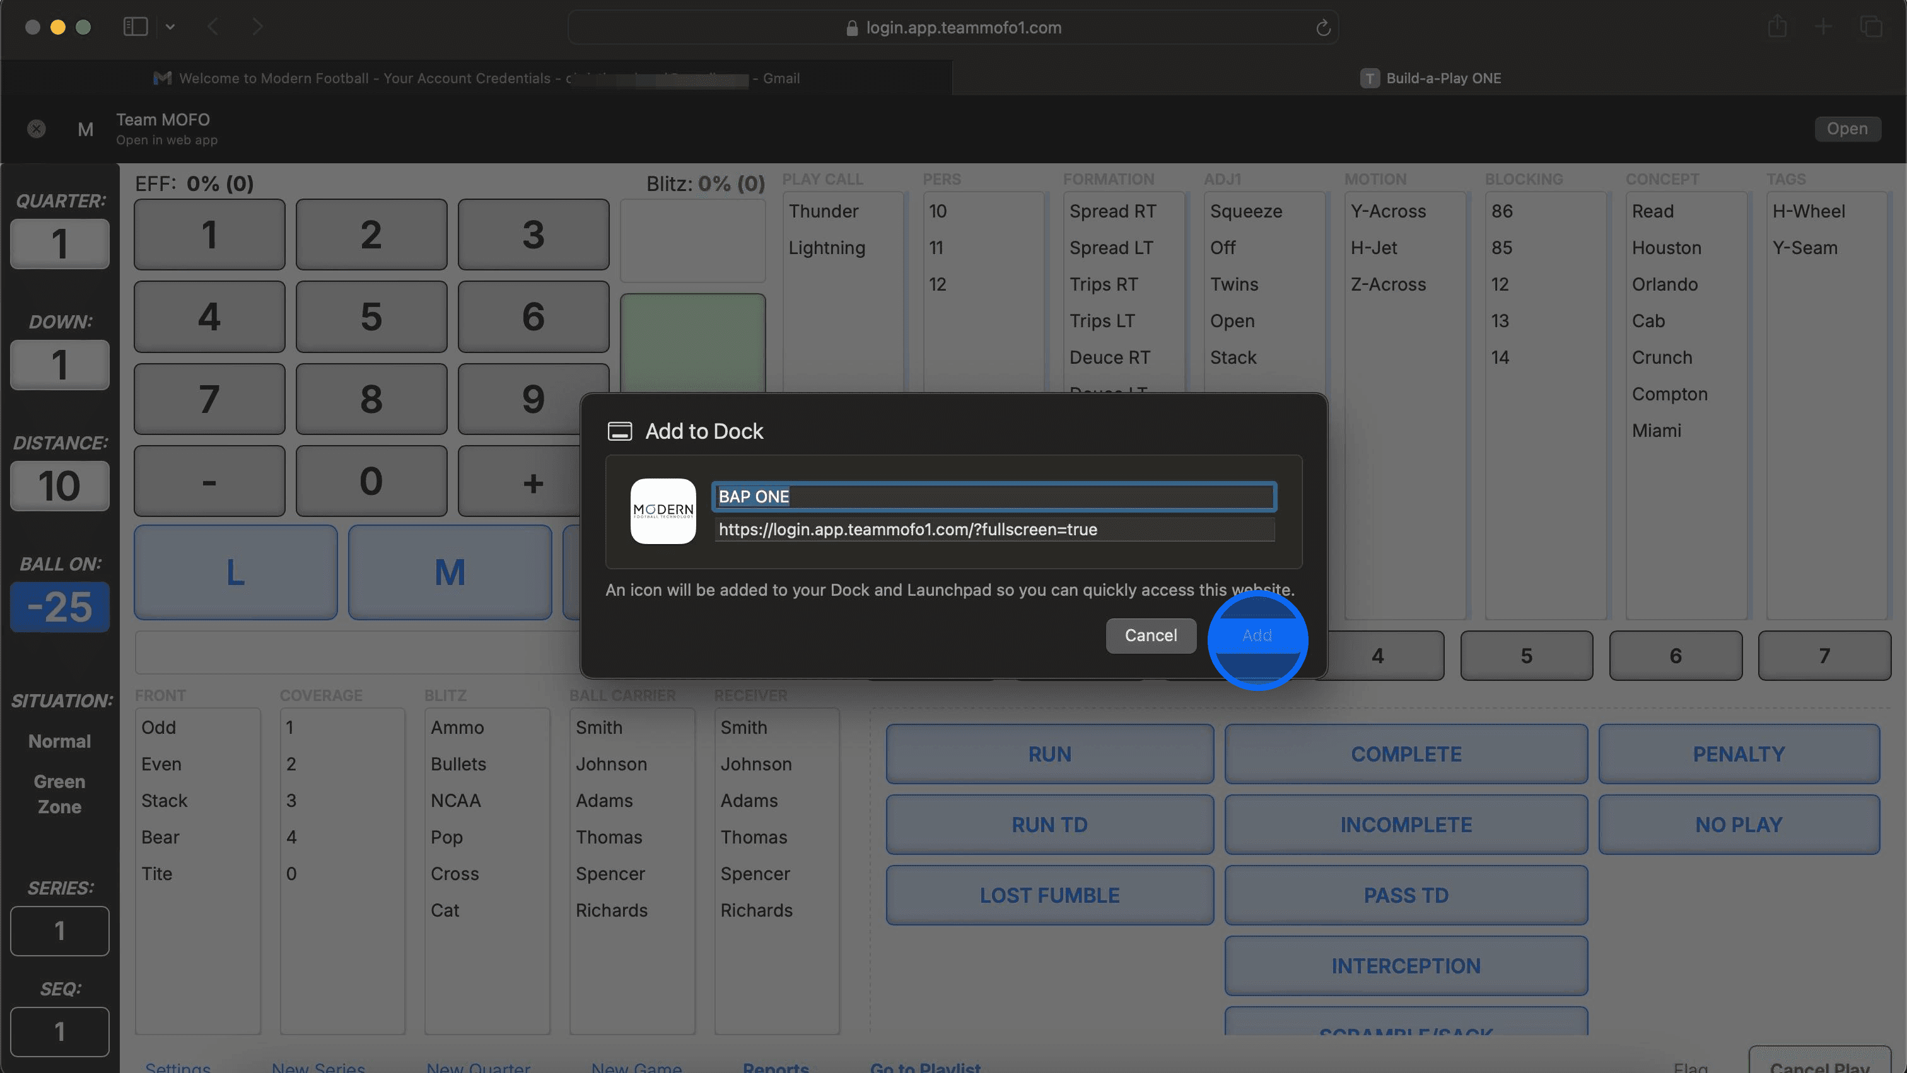Click the COMPLETE result button
The width and height of the screenshot is (1907, 1073).
click(1406, 754)
